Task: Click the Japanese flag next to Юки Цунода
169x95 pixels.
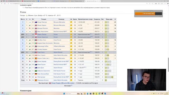Action: [36, 77]
